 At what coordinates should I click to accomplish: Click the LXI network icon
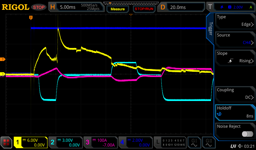233,146
